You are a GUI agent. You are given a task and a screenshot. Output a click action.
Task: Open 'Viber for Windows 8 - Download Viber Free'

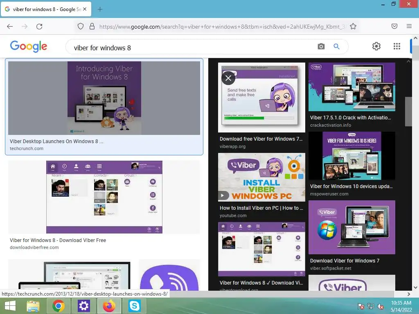click(58, 240)
